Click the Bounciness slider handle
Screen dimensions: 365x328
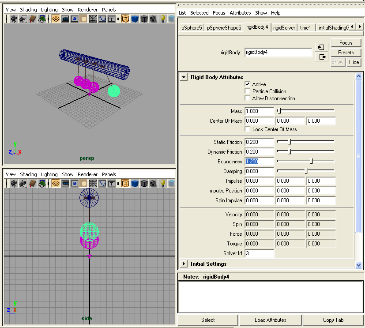312,161
